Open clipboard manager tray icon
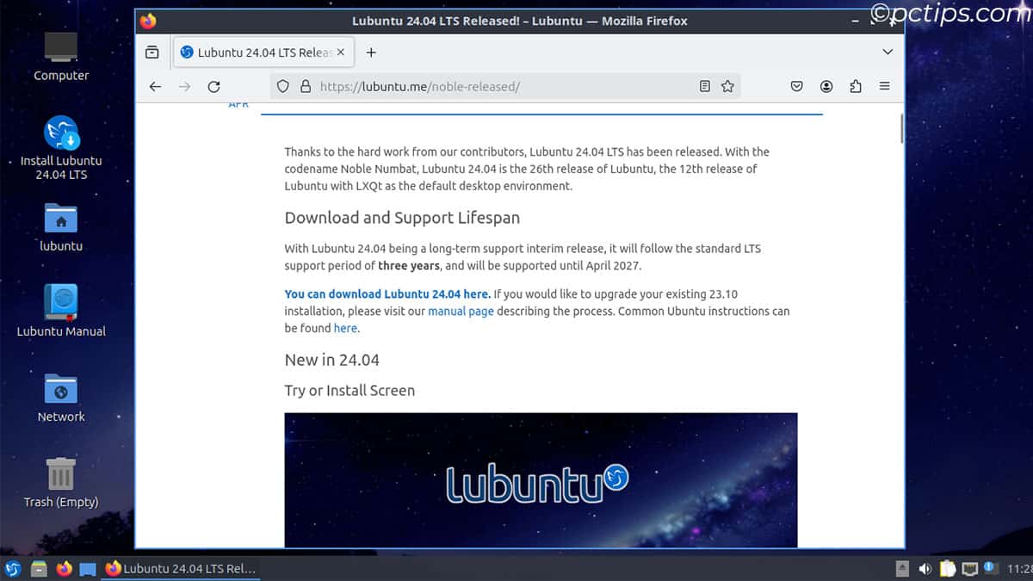The image size is (1033, 581). point(948,568)
